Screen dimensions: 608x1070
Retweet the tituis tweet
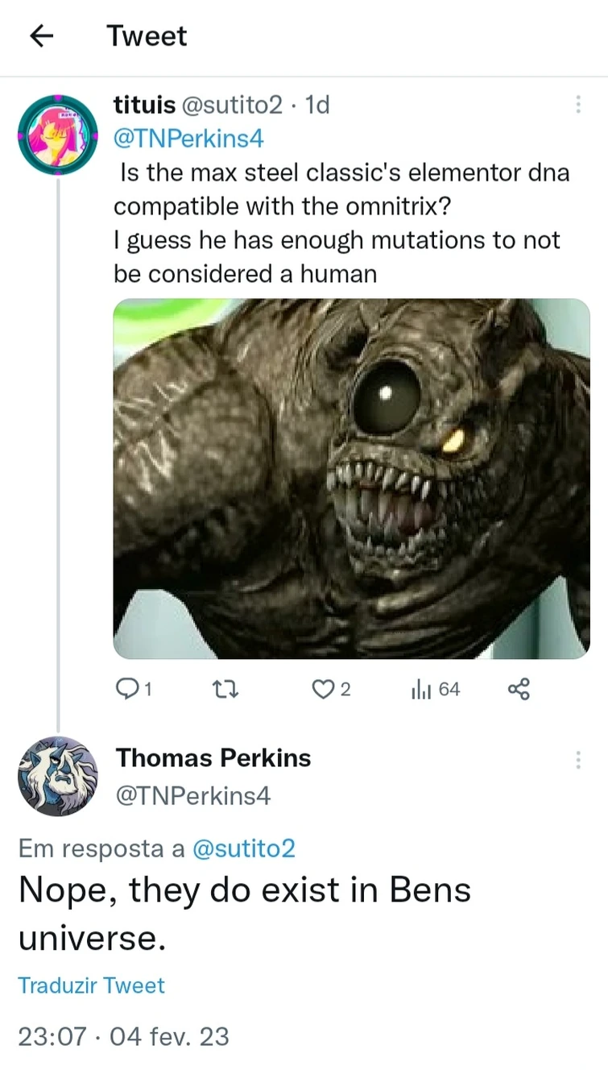point(220,689)
